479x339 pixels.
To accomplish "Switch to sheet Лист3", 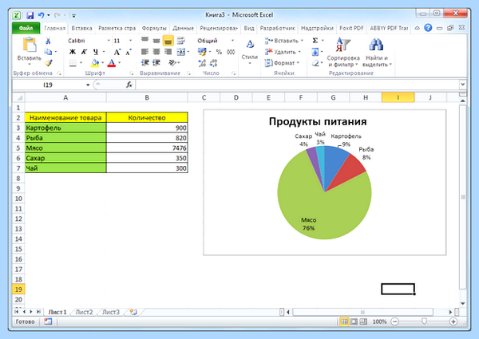I will [111, 312].
